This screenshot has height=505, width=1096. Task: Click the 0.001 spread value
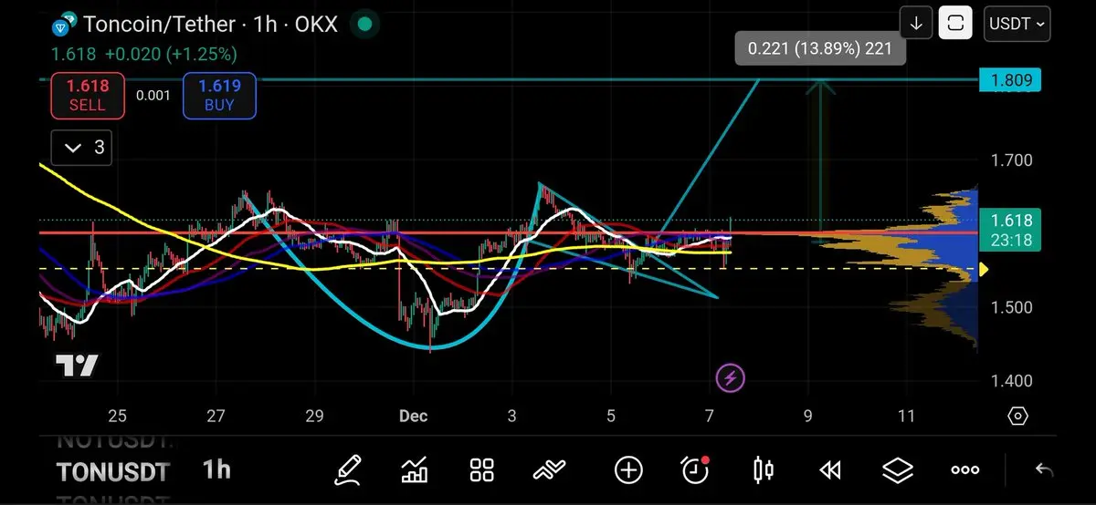(153, 95)
